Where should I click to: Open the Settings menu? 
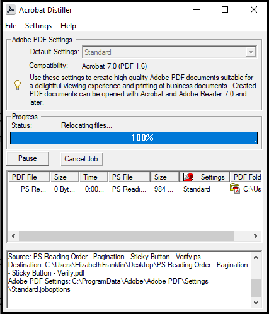tap(38, 26)
